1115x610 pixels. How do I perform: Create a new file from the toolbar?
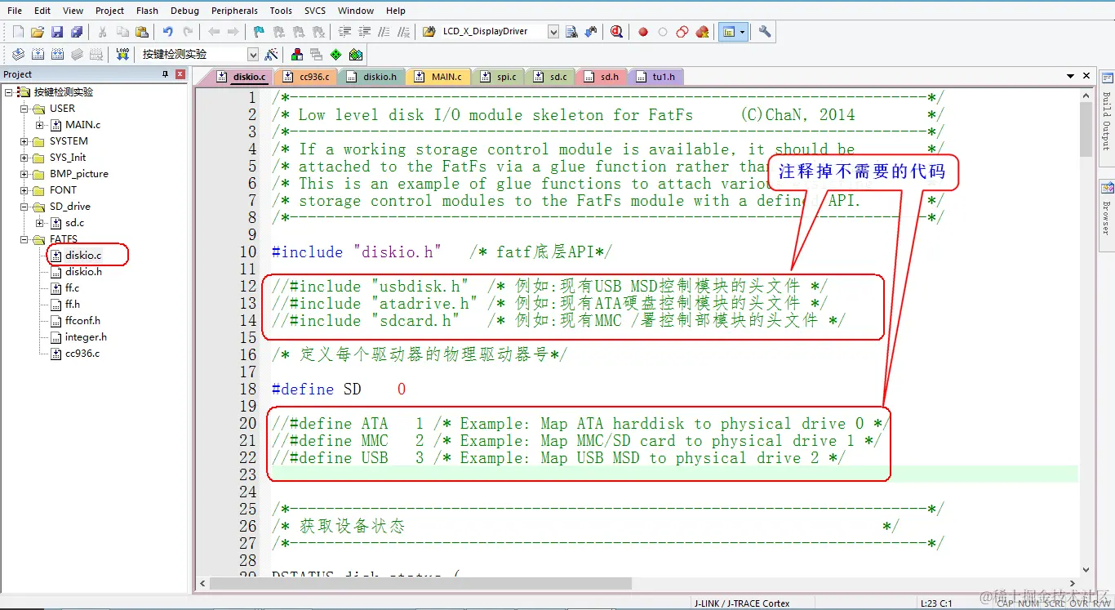pos(18,32)
